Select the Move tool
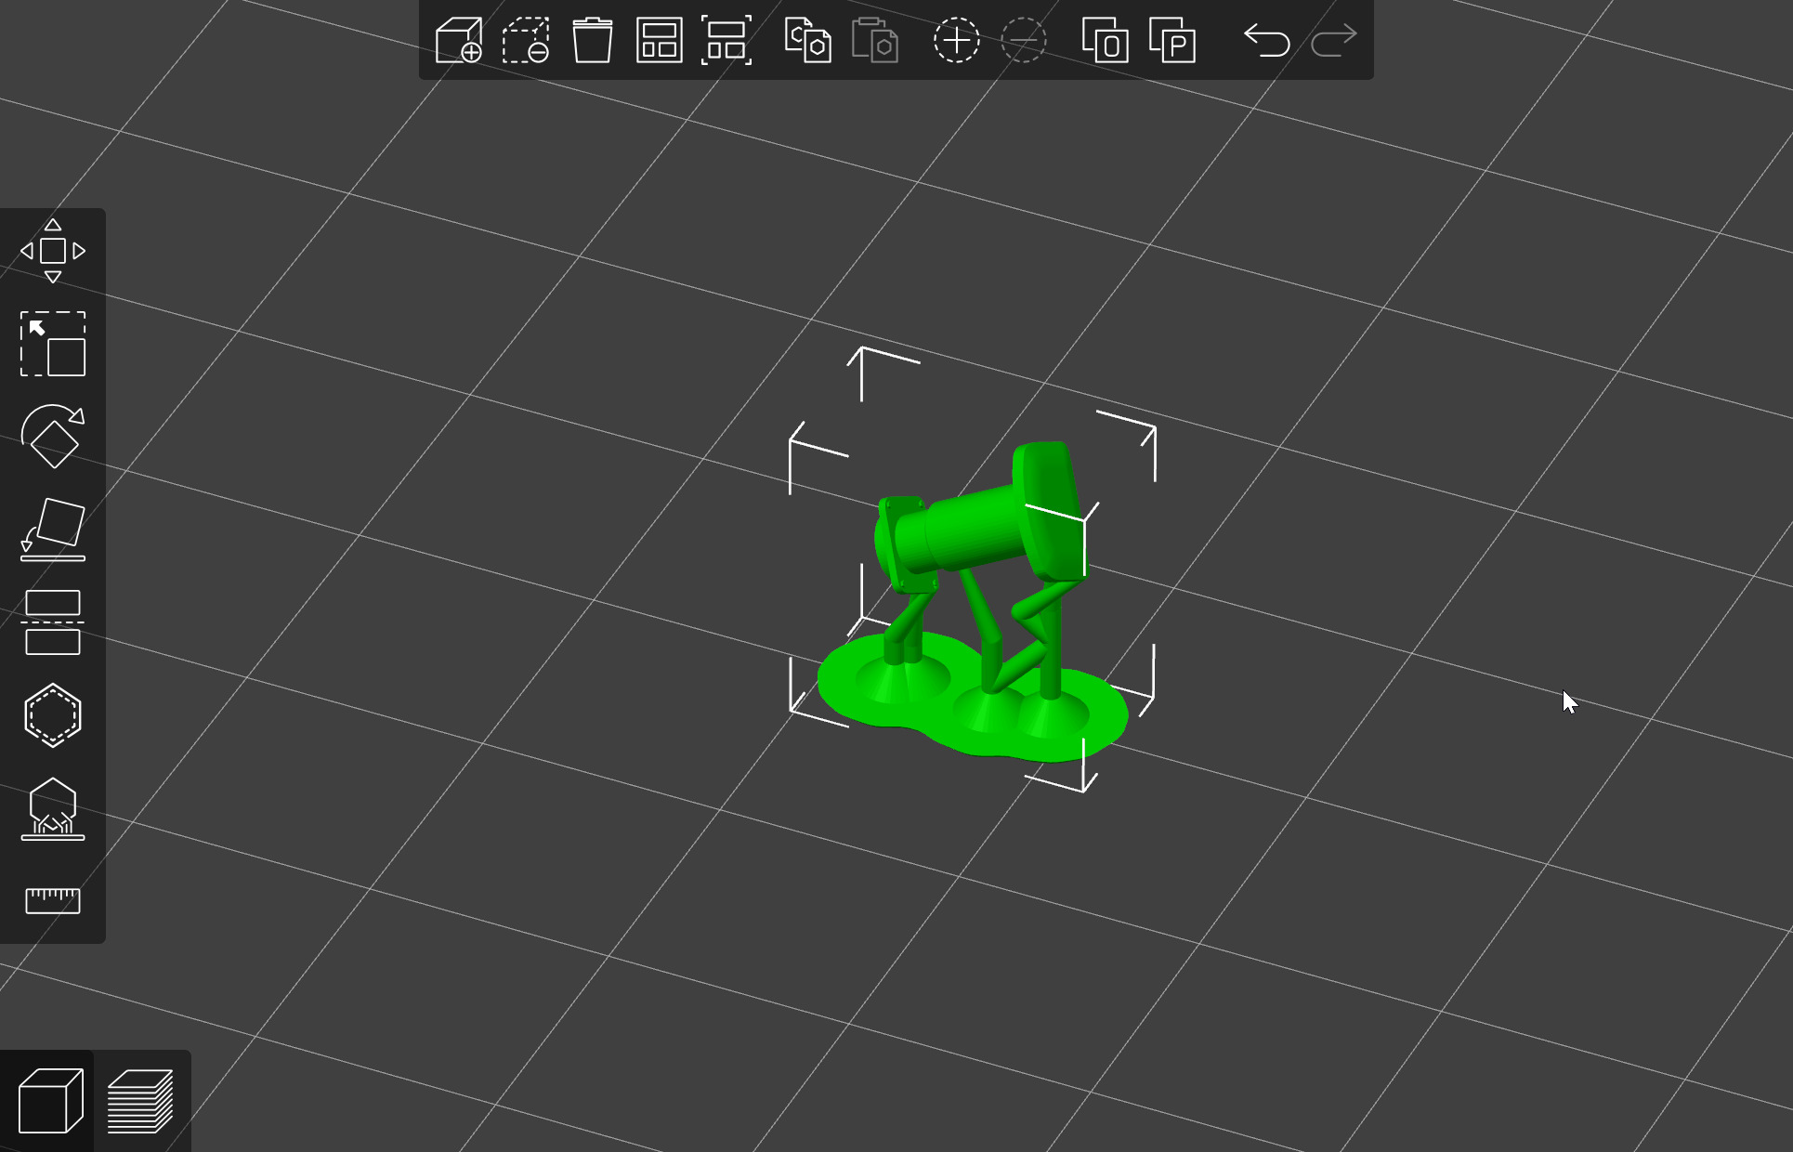 (x=53, y=251)
